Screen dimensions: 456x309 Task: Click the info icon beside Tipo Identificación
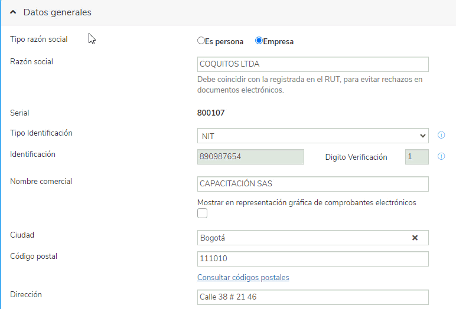tap(441, 135)
